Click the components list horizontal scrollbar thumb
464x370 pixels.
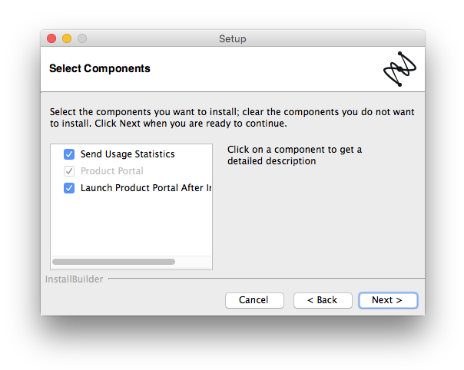[x=114, y=262]
